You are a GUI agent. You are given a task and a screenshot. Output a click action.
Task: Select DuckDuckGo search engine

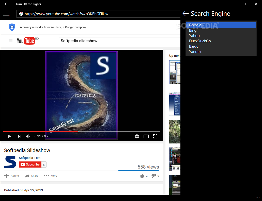221,41
